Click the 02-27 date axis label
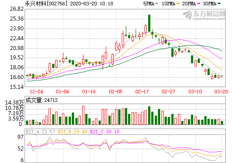This screenshot has width=232, height=163. tap(168, 92)
